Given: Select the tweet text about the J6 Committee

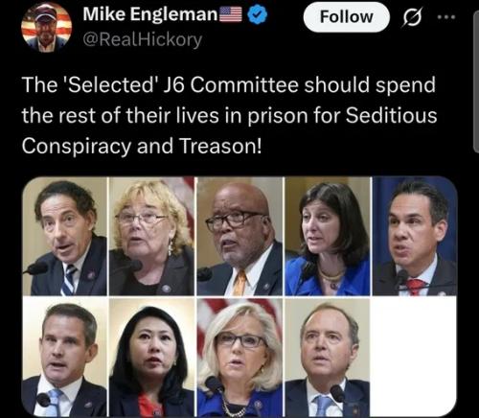Looking at the screenshot, I should pos(229,115).
